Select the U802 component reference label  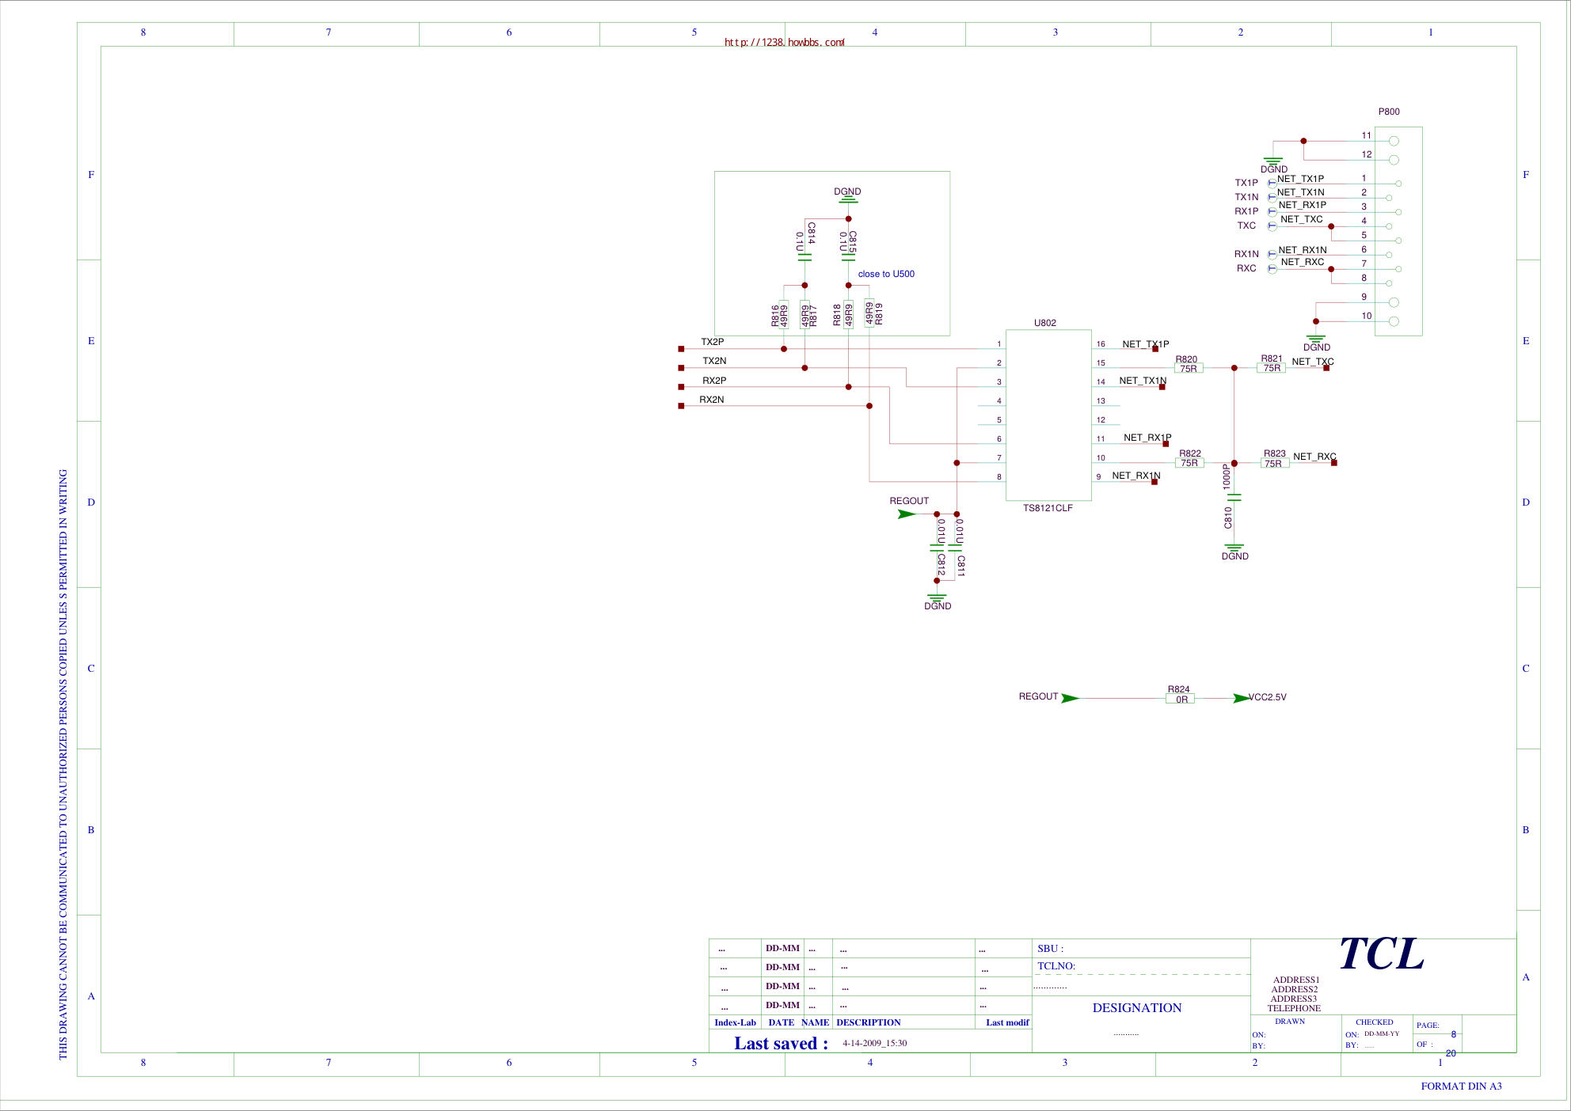point(1044,323)
